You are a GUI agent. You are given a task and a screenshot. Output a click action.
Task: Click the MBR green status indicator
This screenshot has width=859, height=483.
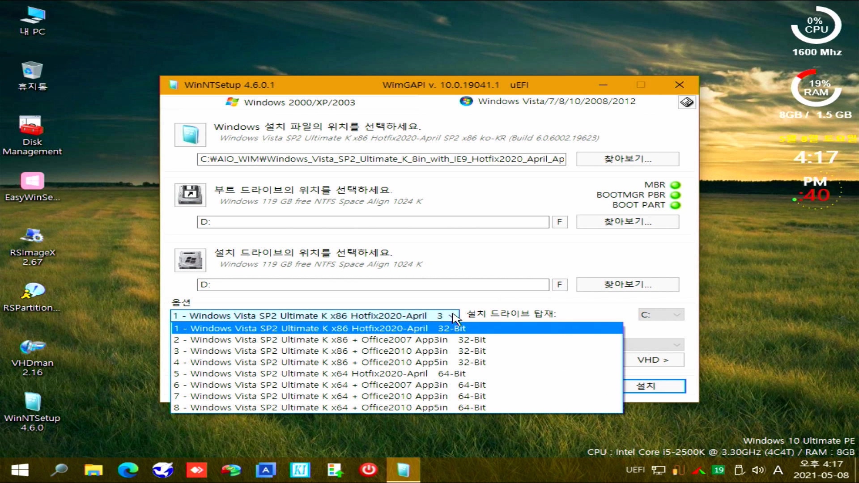[676, 185]
